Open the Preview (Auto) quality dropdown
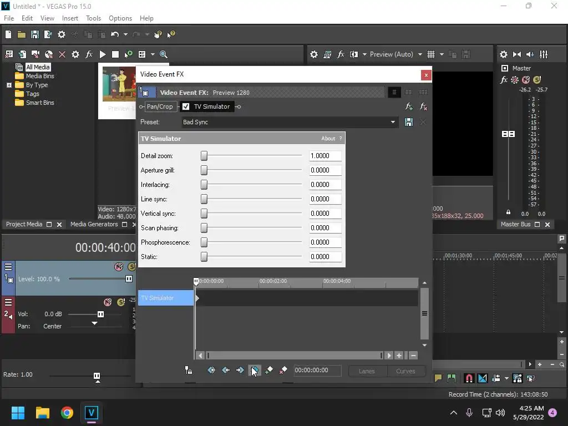568x426 pixels. point(396,54)
